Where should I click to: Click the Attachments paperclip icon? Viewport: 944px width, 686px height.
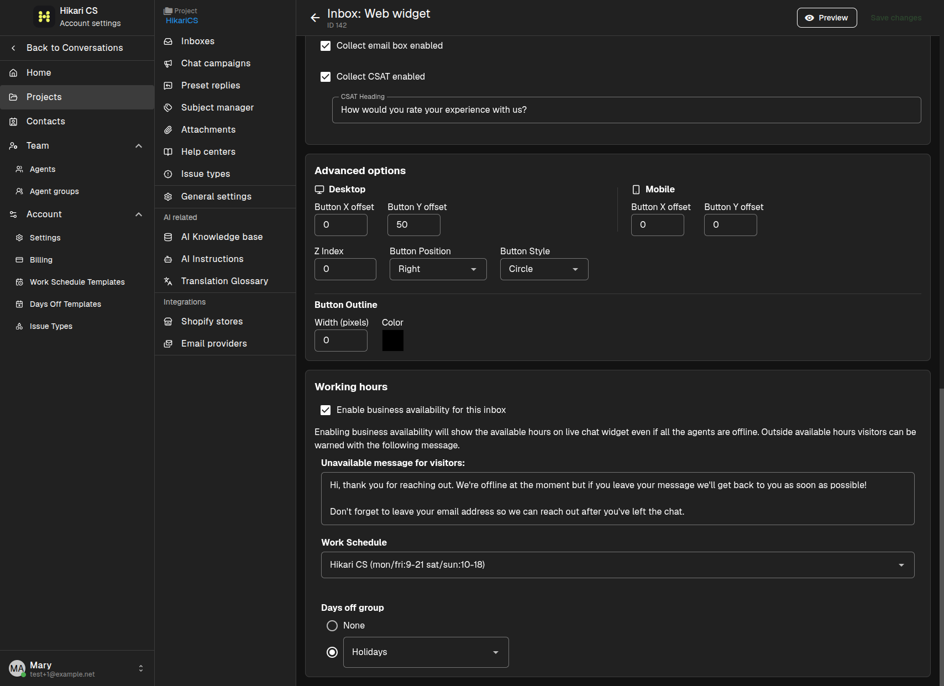(x=168, y=130)
